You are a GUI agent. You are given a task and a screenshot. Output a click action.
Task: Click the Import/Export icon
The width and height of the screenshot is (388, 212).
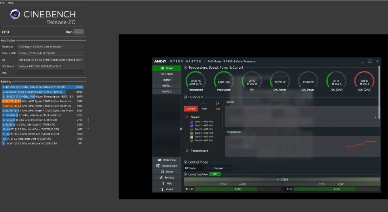[158, 166]
